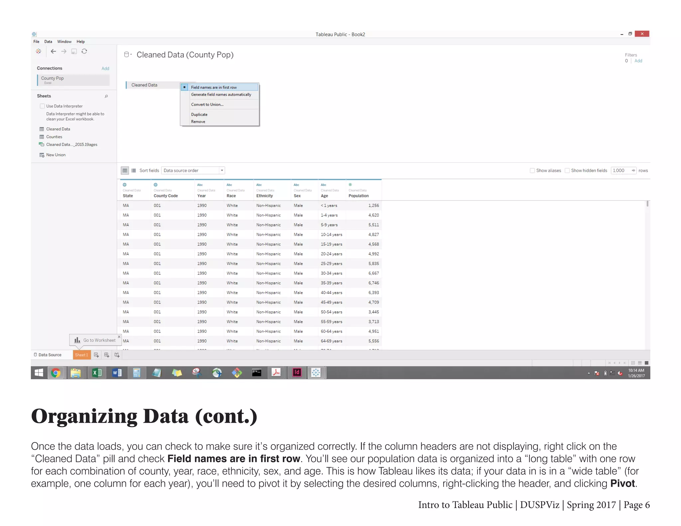Viewport: 681px width, 526px height.
Task: Add a new story
Action: click(x=117, y=355)
